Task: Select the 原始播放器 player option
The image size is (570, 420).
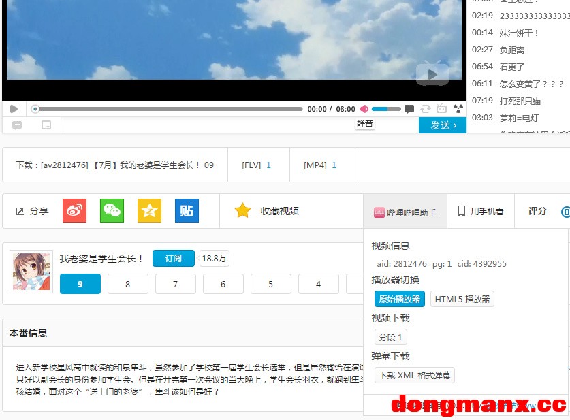Action: click(400, 299)
